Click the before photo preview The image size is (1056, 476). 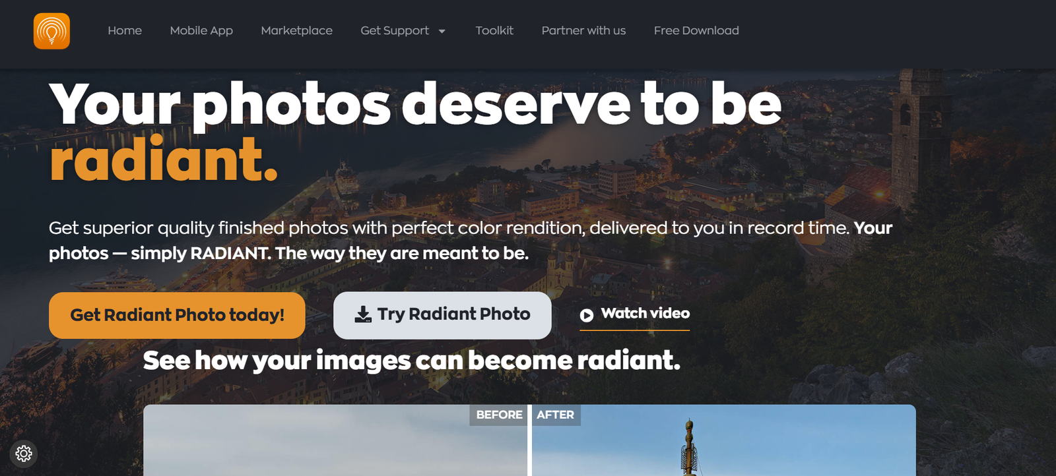click(335, 440)
